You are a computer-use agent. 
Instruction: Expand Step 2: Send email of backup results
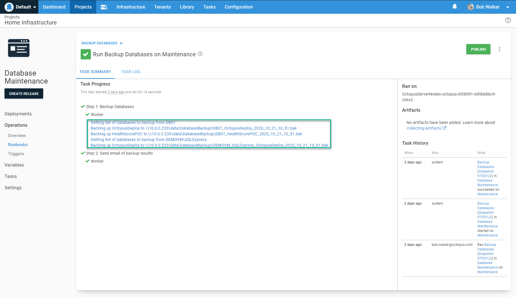click(119, 153)
